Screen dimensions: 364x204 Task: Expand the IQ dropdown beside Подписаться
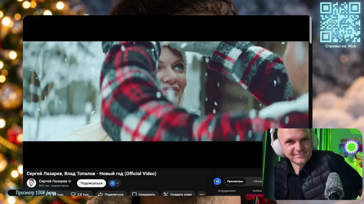114,183
